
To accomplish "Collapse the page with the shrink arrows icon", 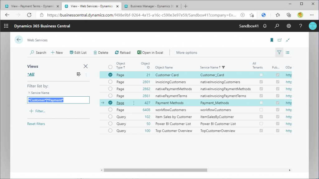I will (288, 40).
